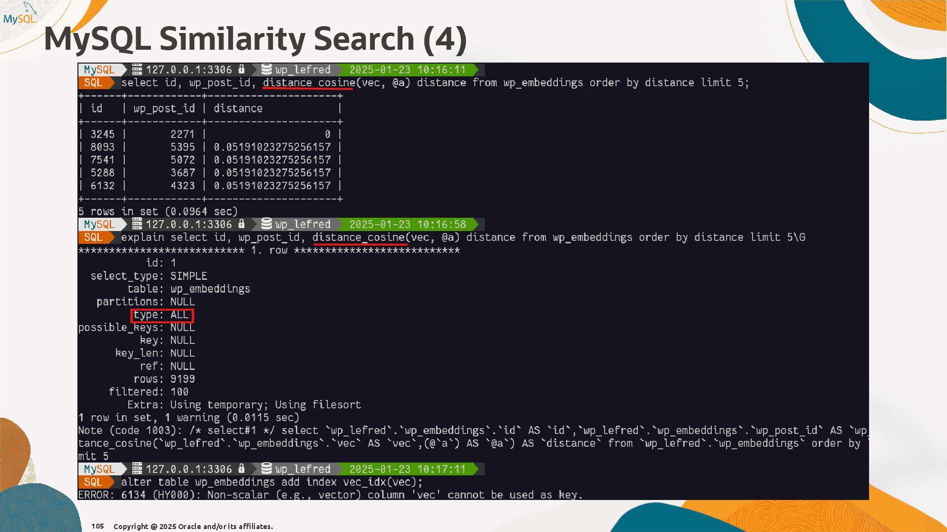Click lock icon in last prompt line

pos(241,469)
